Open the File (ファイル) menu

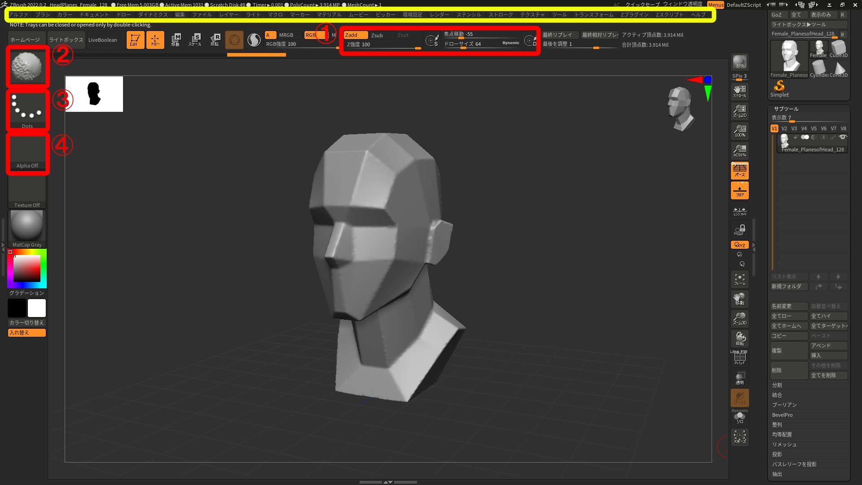pos(202,15)
